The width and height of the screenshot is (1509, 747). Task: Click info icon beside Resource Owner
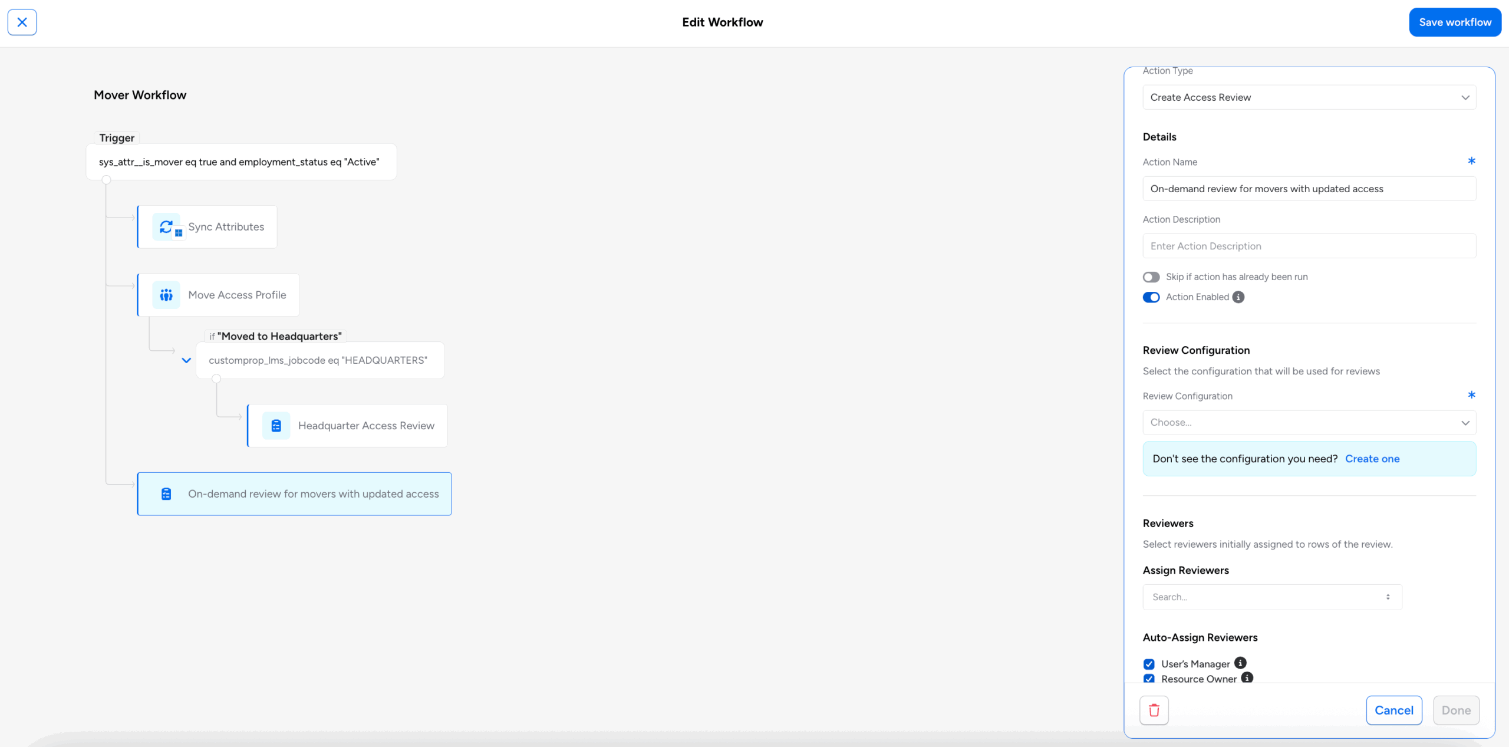tap(1247, 677)
